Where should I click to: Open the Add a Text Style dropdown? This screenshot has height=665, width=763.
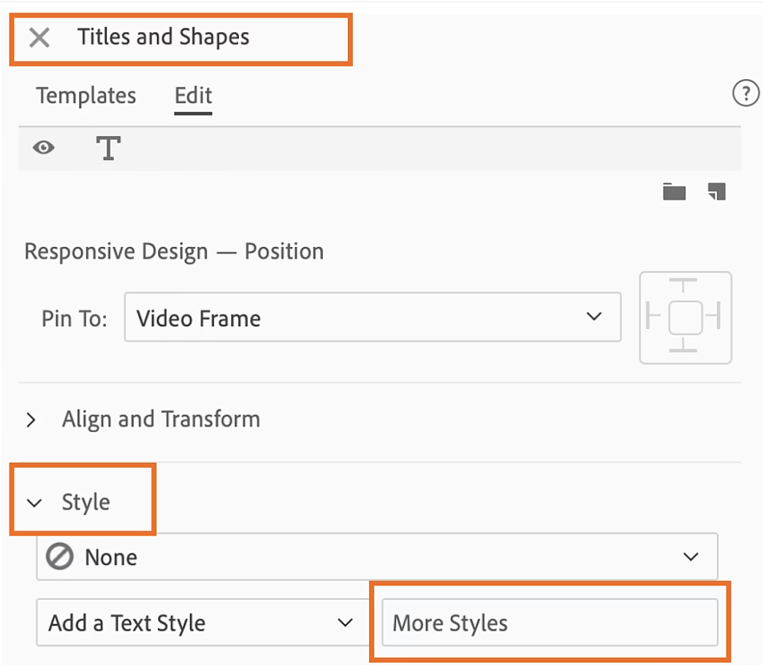pyautogui.click(x=201, y=623)
